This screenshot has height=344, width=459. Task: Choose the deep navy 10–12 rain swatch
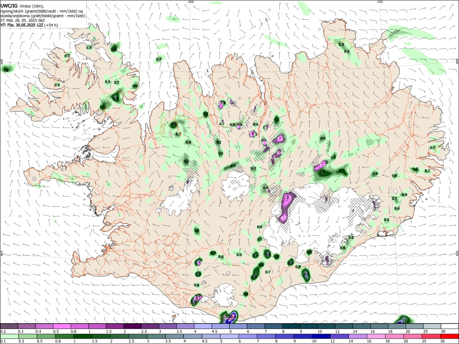coord(321,336)
